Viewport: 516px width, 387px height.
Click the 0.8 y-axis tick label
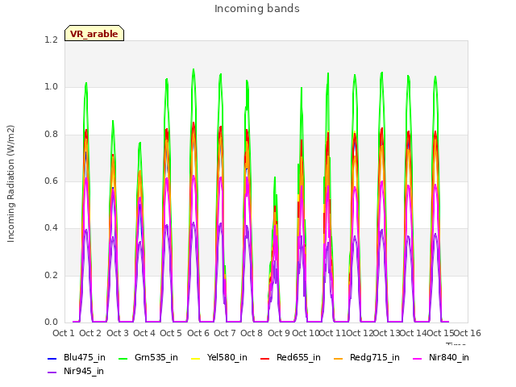(51, 135)
